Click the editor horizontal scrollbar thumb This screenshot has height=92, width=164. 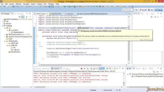pos(71,65)
